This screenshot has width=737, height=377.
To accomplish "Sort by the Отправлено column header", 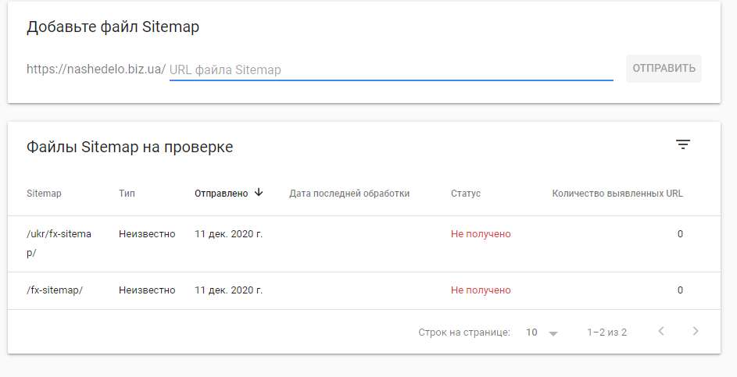I will click(x=221, y=194).
